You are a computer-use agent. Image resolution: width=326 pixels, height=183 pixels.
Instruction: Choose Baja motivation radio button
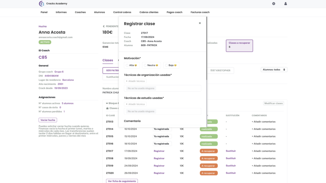(167, 65)
